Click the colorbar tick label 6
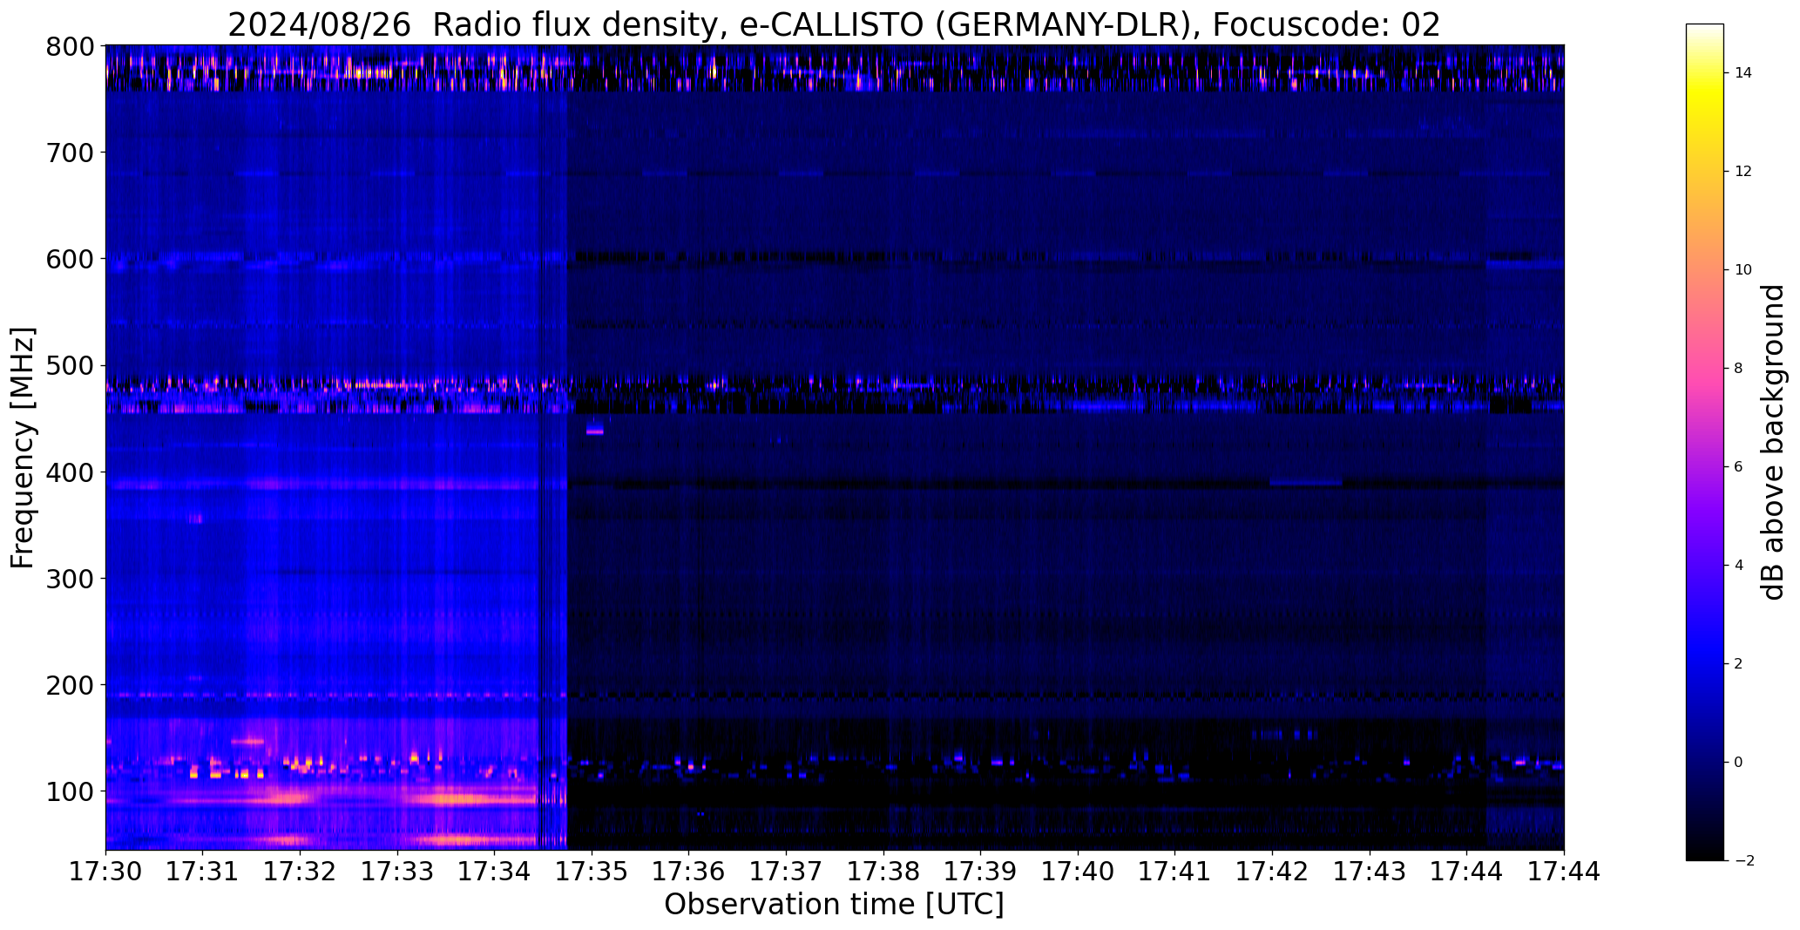The height and width of the screenshot is (930, 1800). 1739,467
